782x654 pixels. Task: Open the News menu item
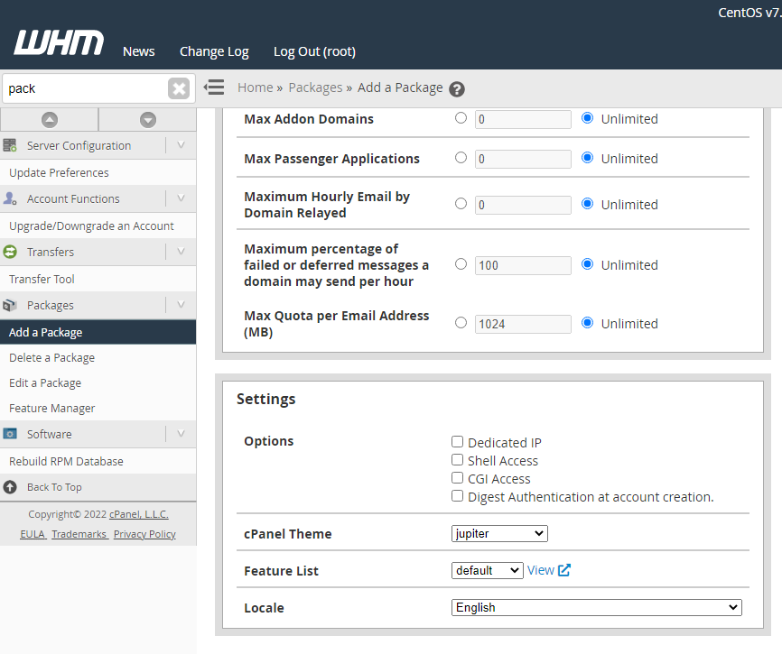click(139, 51)
